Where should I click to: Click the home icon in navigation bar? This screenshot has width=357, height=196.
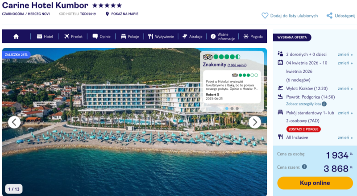pos(16,37)
